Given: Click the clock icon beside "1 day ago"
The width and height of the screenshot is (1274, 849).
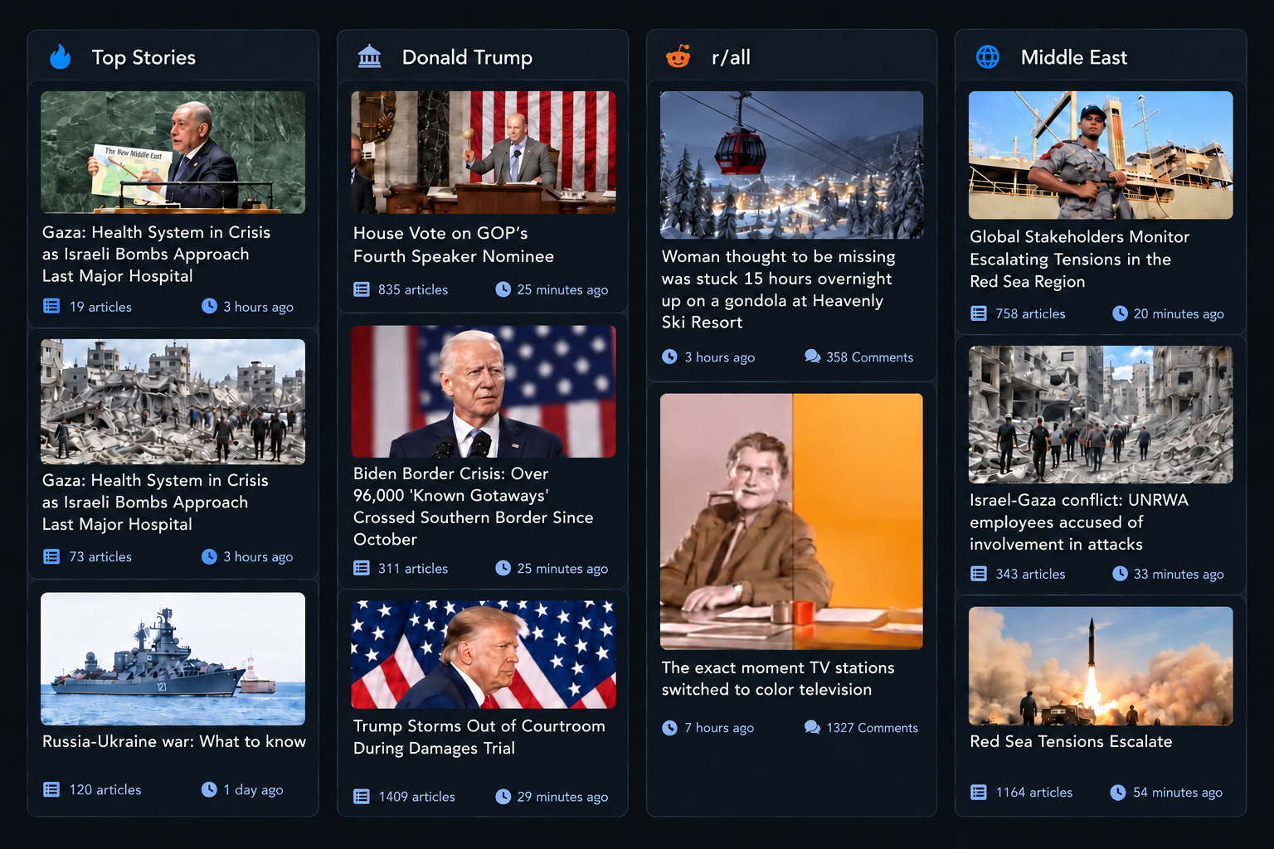Looking at the screenshot, I should (x=209, y=789).
